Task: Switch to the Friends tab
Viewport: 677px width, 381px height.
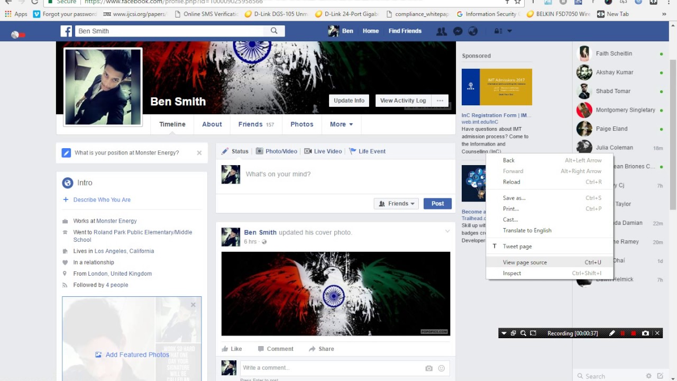Action: pyautogui.click(x=256, y=124)
